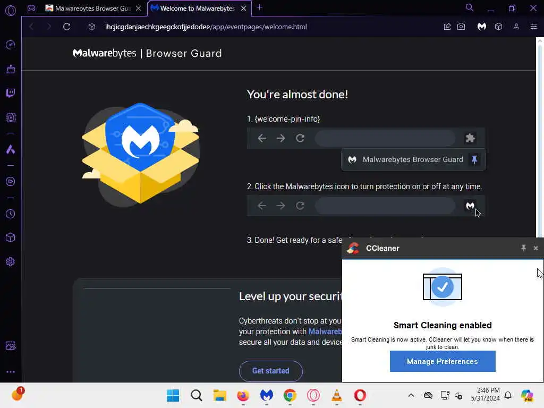Open Windows Start menu
This screenshot has height=408, width=544.
(x=173, y=395)
